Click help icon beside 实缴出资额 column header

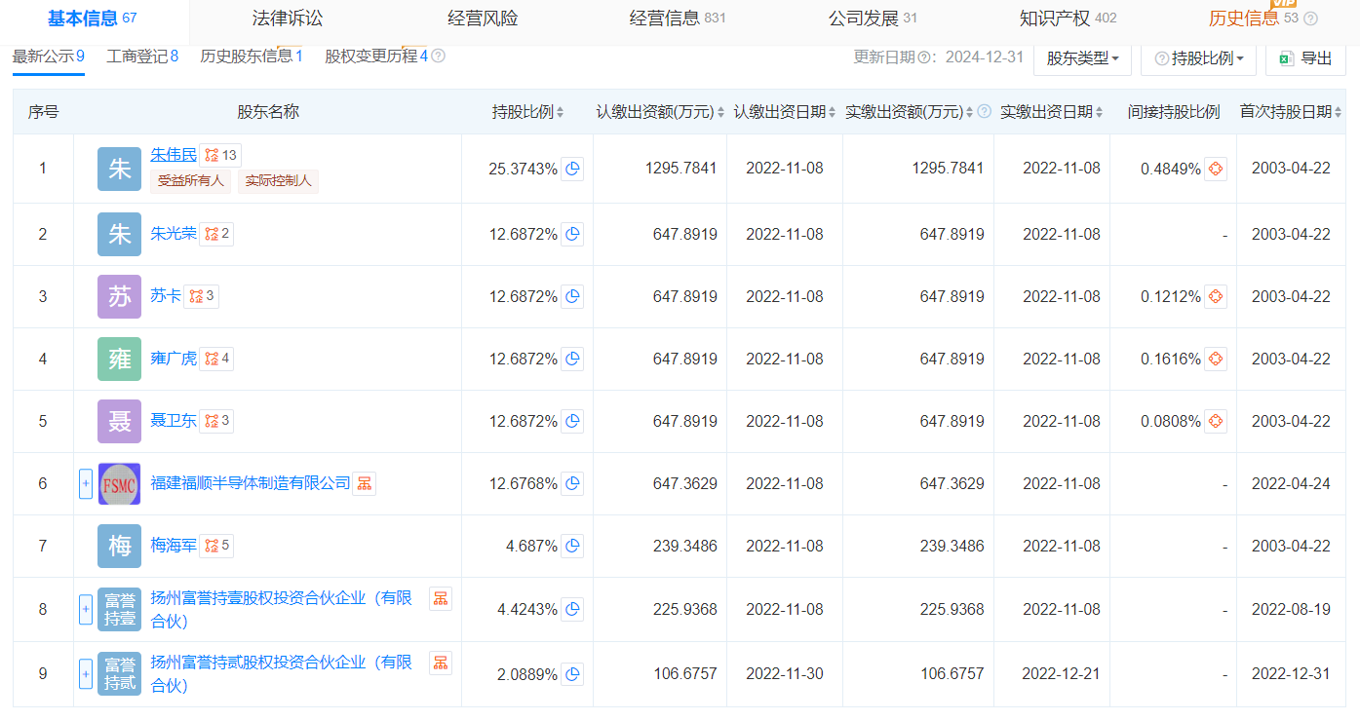click(x=984, y=112)
